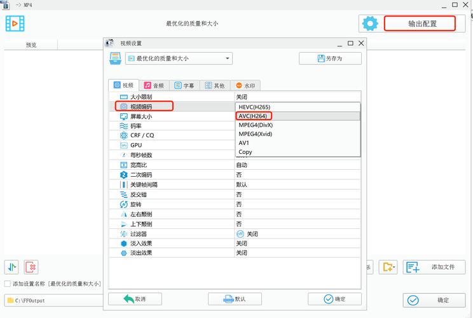Open the 二次编码 value 否

point(298,175)
